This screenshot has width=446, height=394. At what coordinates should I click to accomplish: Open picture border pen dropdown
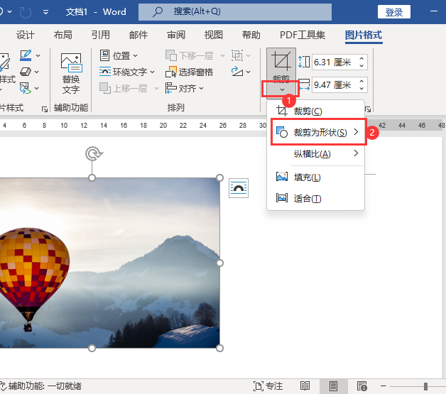[x=38, y=55]
